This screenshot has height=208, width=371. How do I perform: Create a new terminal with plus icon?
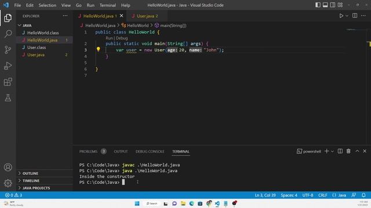click(326, 151)
